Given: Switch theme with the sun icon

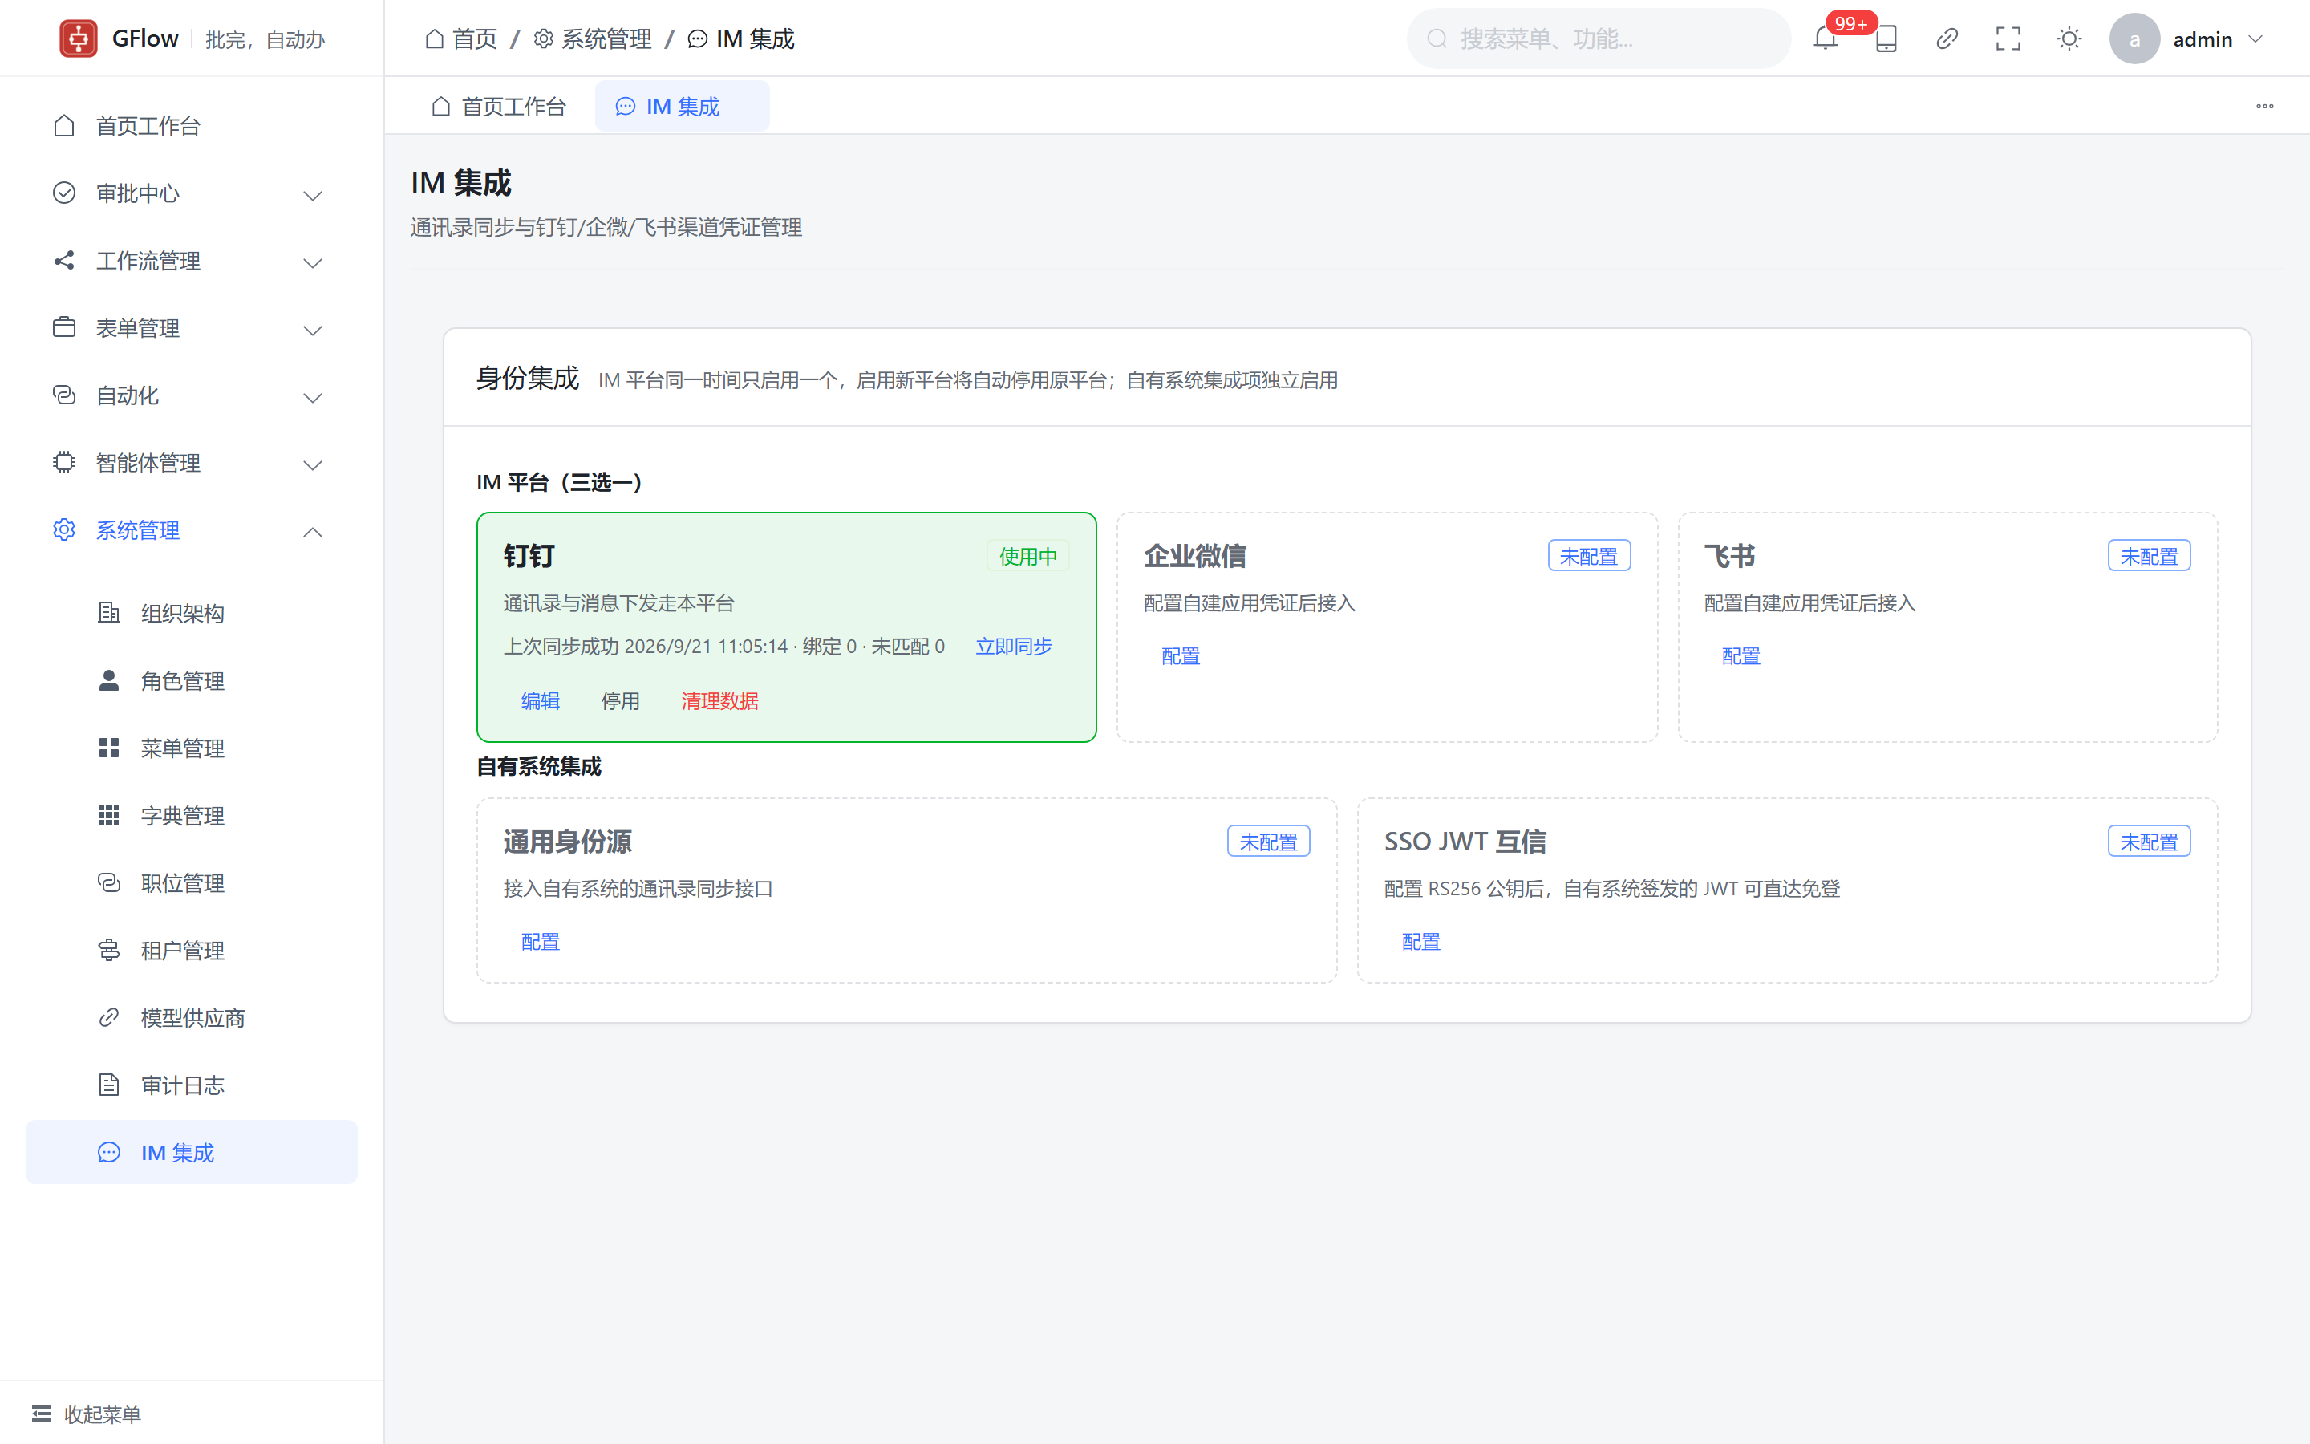Looking at the screenshot, I should 2069,39.
